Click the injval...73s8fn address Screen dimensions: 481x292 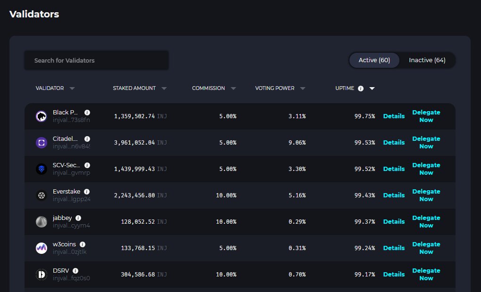[71, 120]
